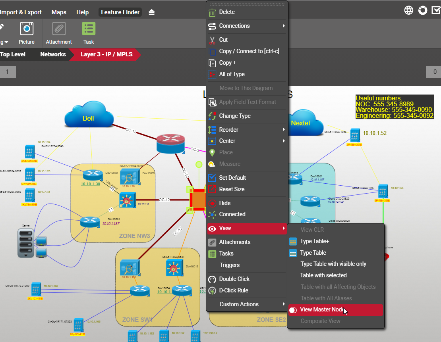Select Delete with trash can icon
441x342 pixels.
pos(226,12)
